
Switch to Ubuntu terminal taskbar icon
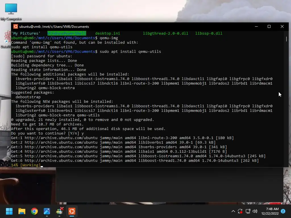pos(72,211)
